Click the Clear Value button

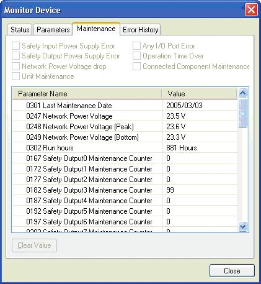point(34,245)
